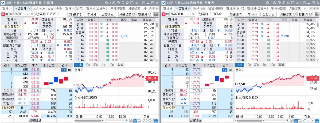
Task: Expand 괴리율 dropdown in left window
Action: click(54, 49)
